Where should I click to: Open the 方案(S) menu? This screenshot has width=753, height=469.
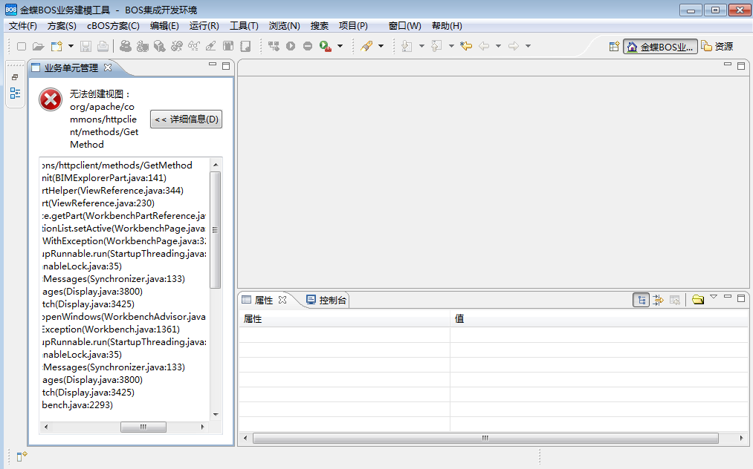(62, 26)
